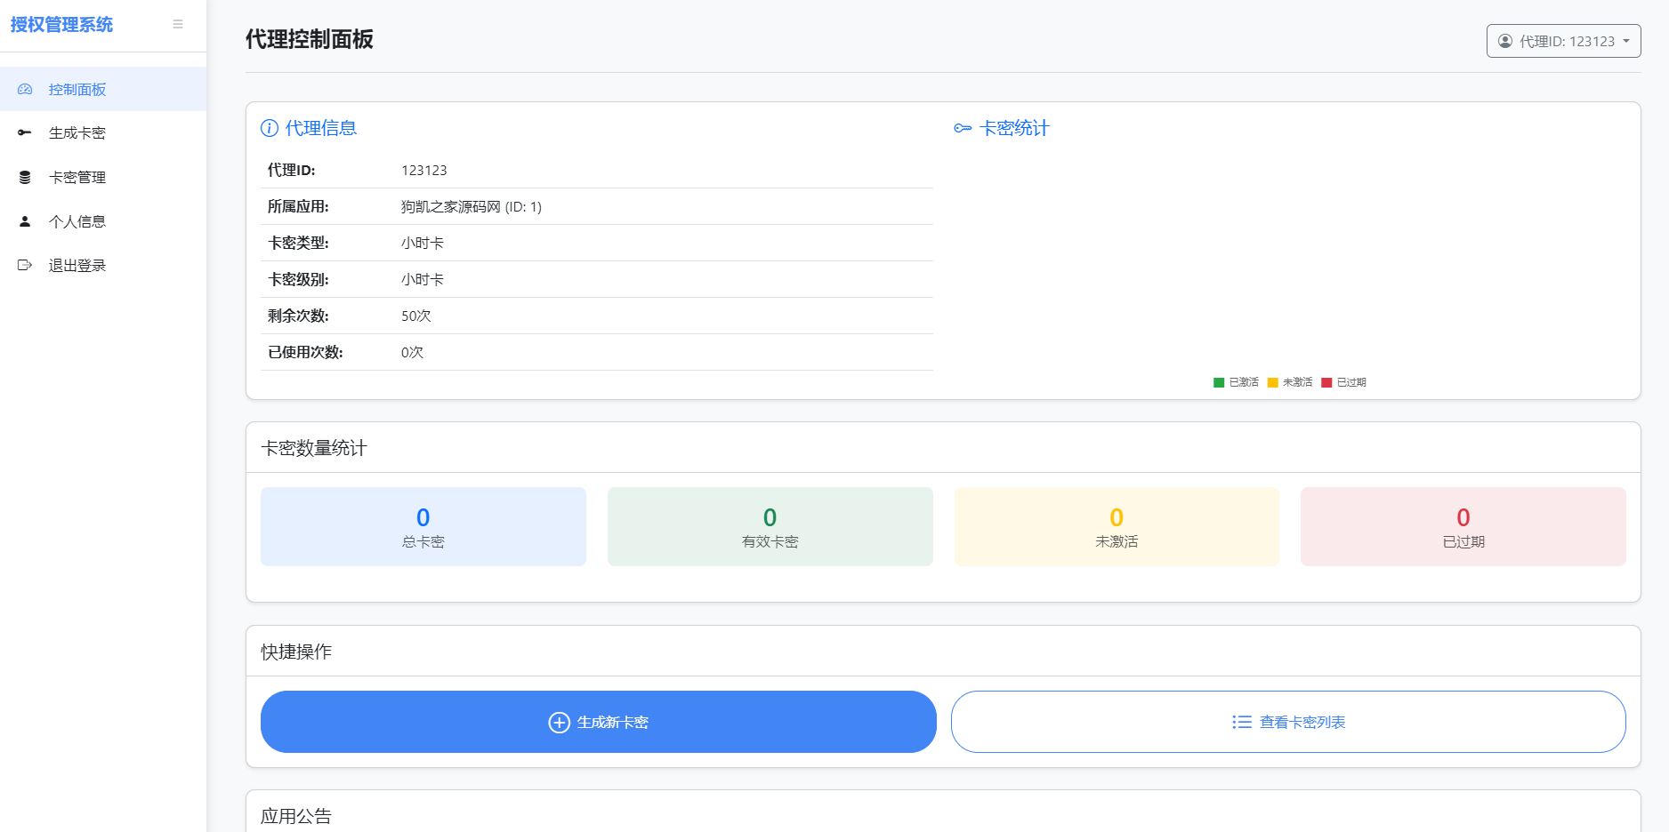Open the 控制面板 sidebar menu item

103,89
